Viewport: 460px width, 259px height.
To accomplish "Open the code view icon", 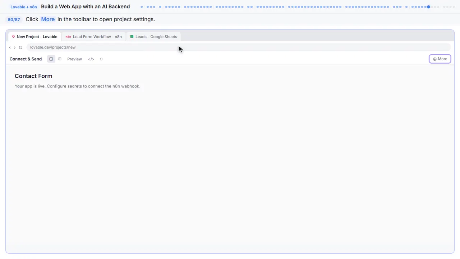I will click(x=91, y=59).
